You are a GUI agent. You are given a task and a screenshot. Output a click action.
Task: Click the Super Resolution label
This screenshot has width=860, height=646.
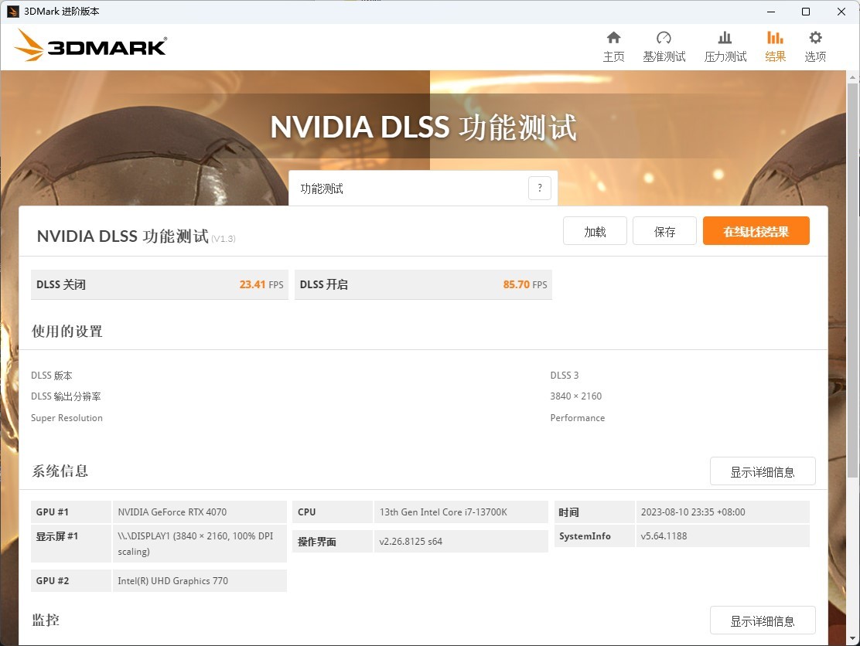tap(67, 417)
